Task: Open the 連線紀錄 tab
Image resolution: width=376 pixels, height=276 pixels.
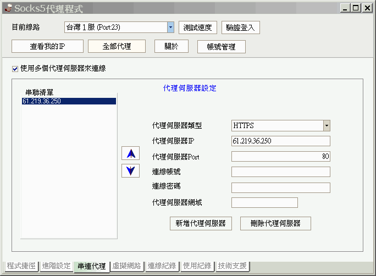Action: coord(162,266)
